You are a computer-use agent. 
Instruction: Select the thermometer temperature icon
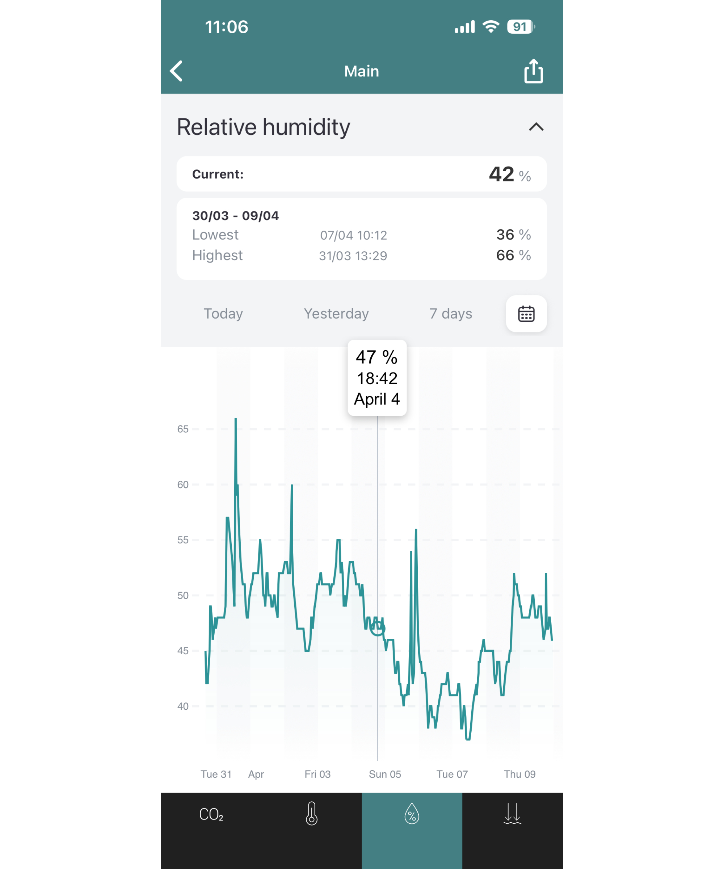pyautogui.click(x=312, y=814)
